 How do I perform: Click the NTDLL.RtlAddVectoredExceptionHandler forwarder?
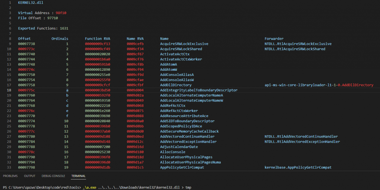(302, 141)
